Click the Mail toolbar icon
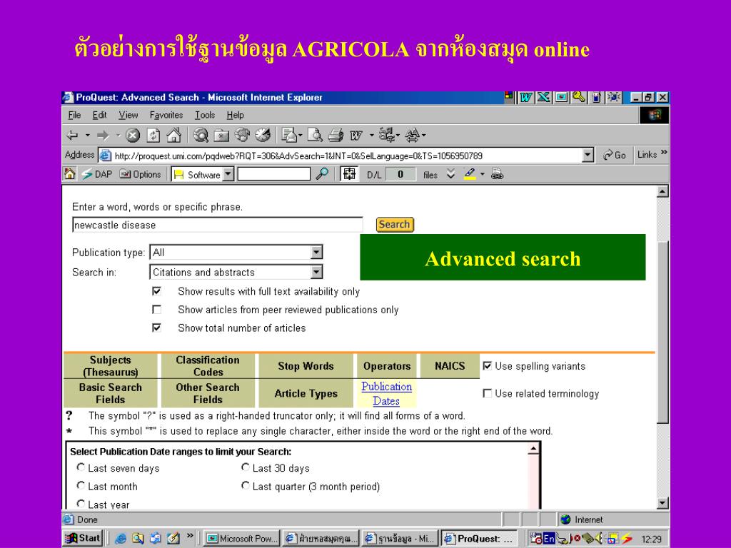This screenshot has height=548, width=731. 290,135
